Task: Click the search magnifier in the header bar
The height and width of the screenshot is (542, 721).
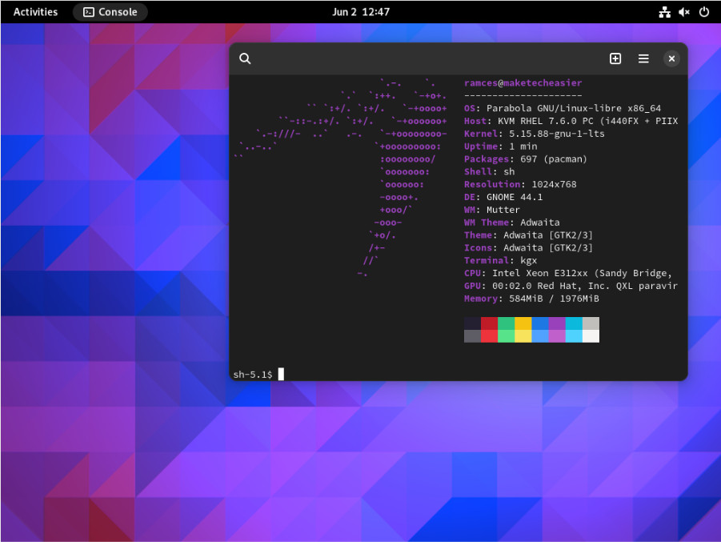Action: (245, 58)
